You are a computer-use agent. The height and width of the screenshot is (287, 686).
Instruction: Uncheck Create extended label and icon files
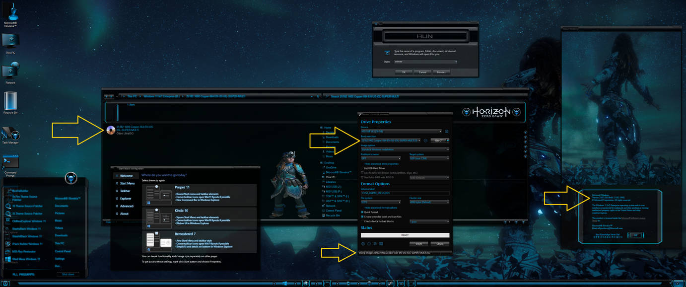tap(362, 216)
